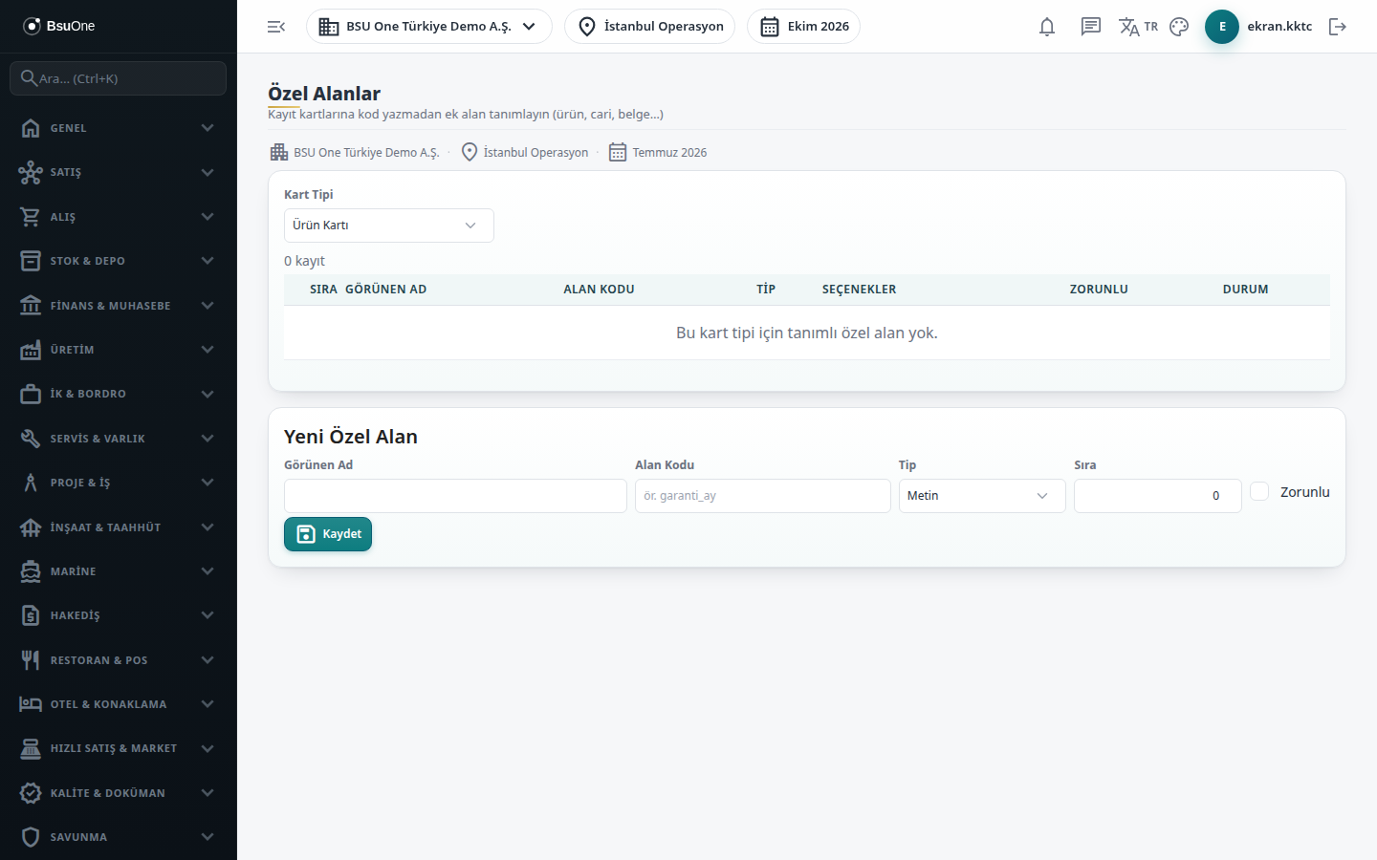Click the Kaydet save button
Viewport: 1377px width, 860px height.
[328, 534]
